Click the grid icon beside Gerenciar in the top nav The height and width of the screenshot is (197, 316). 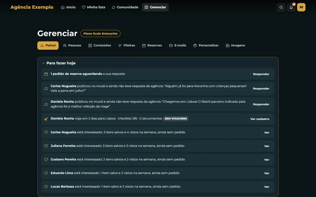click(x=146, y=7)
